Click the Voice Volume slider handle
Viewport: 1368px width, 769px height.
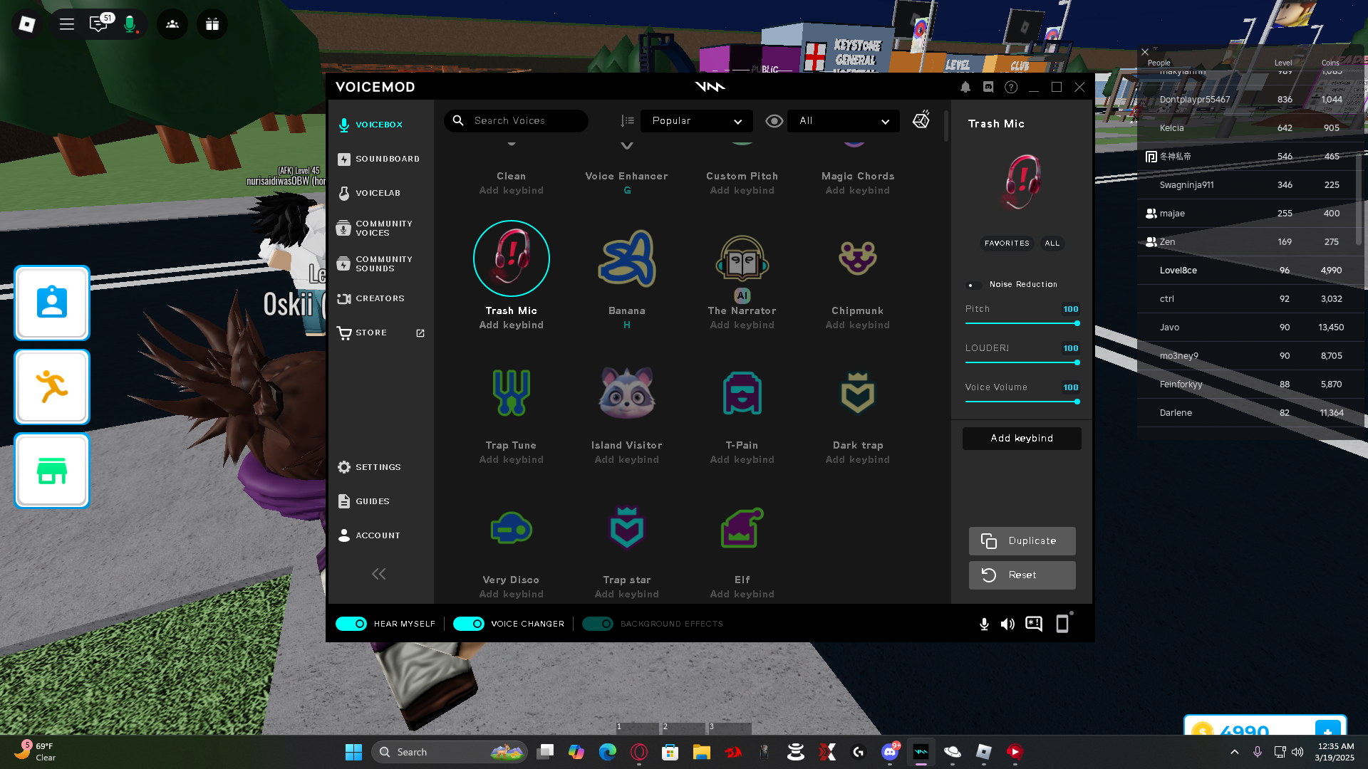(1077, 402)
